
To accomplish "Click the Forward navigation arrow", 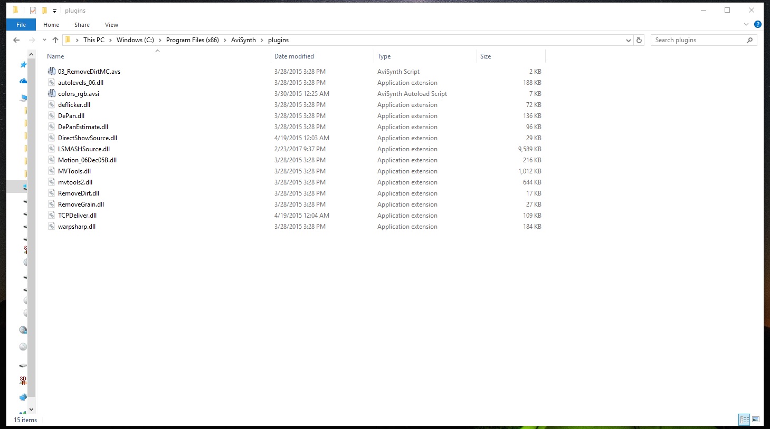I will (32, 40).
